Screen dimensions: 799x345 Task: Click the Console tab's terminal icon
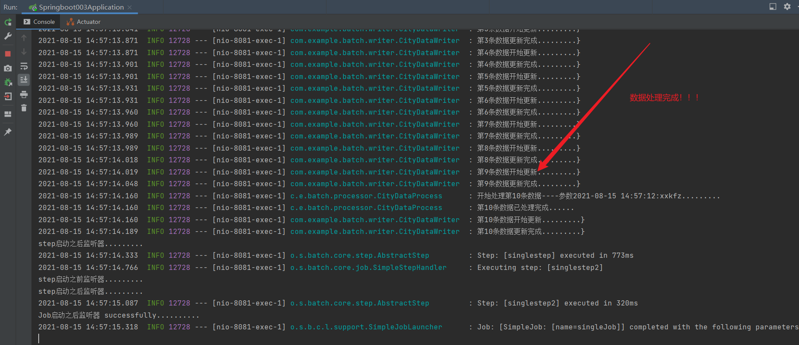27,22
